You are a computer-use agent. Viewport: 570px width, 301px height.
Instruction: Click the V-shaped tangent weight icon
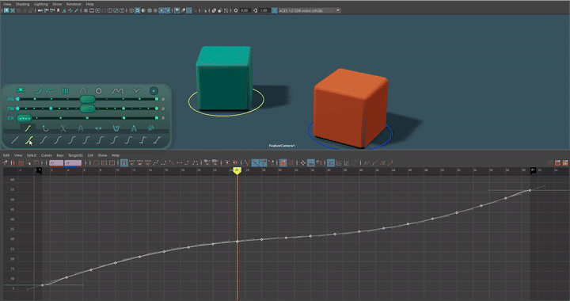[247, 163]
